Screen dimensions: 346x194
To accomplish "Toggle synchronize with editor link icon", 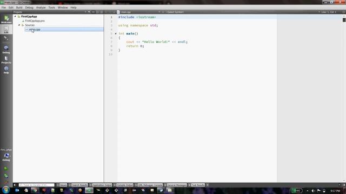I will tap(94, 12).
